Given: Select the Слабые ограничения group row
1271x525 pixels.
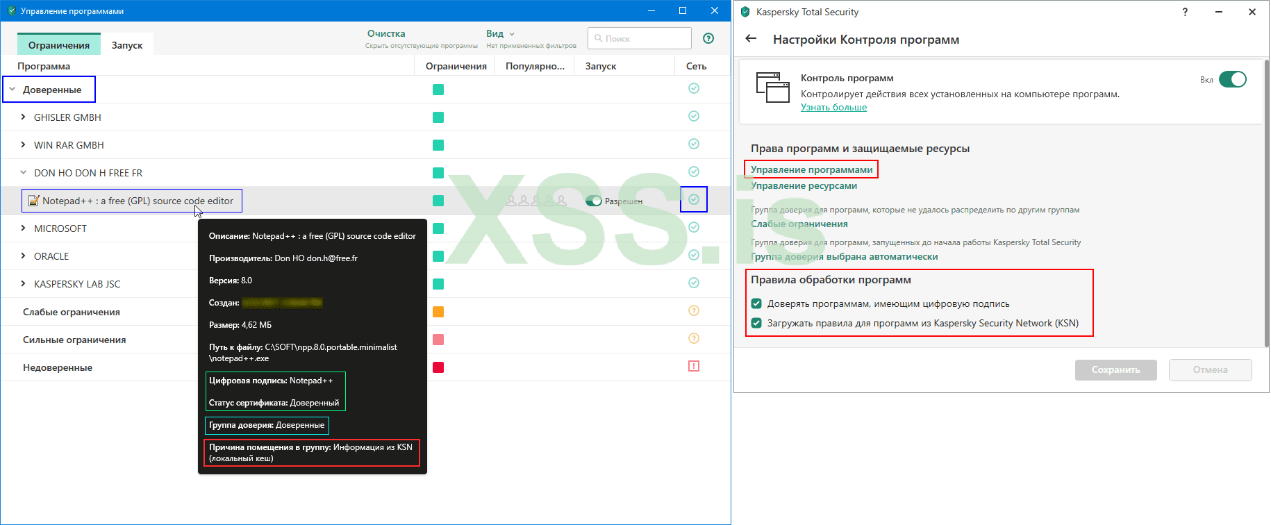Looking at the screenshot, I should pos(365,312).
